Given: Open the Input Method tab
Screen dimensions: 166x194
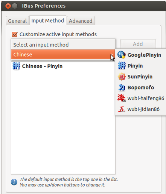Looking at the screenshot, I should pyautogui.click(x=47, y=20).
